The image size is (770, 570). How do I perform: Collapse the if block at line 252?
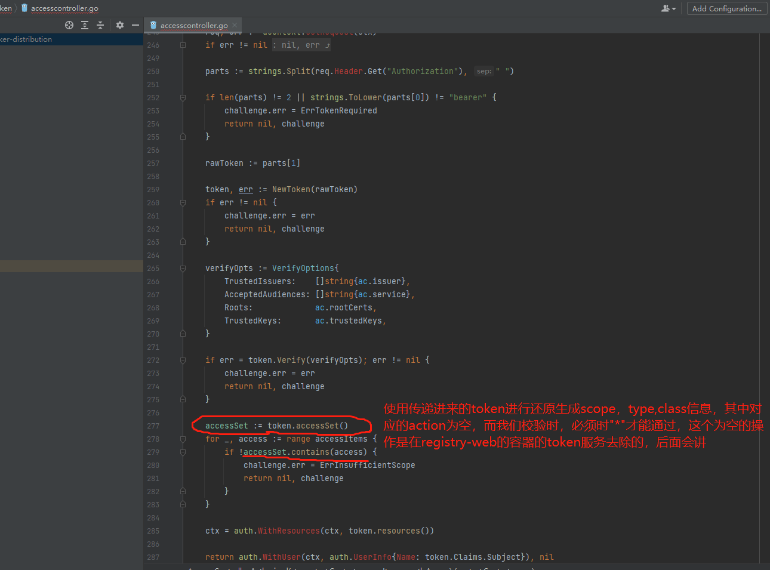tap(183, 97)
